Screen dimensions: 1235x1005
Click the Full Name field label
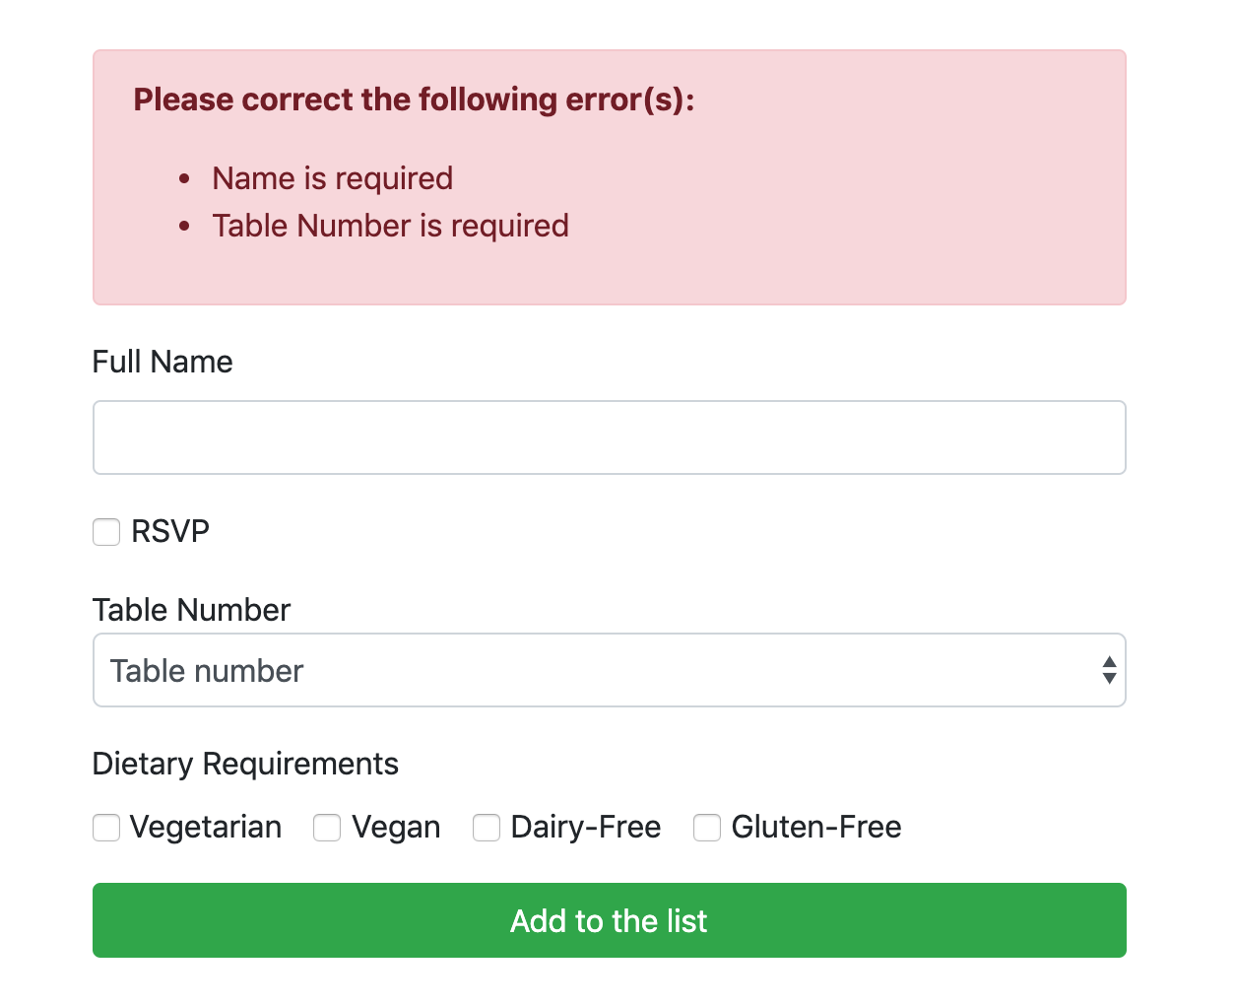click(162, 362)
